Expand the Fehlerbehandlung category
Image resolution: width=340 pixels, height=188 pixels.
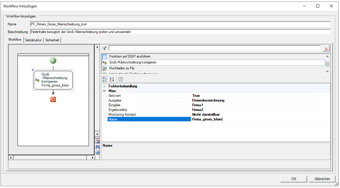pyautogui.click(x=104, y=86)
